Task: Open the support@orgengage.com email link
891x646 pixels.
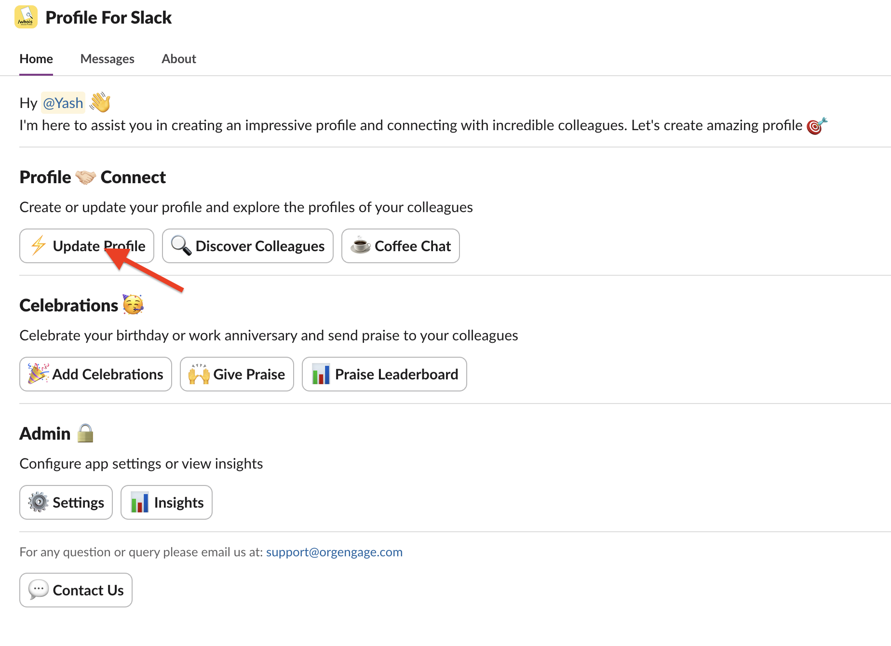Action: 334,552
